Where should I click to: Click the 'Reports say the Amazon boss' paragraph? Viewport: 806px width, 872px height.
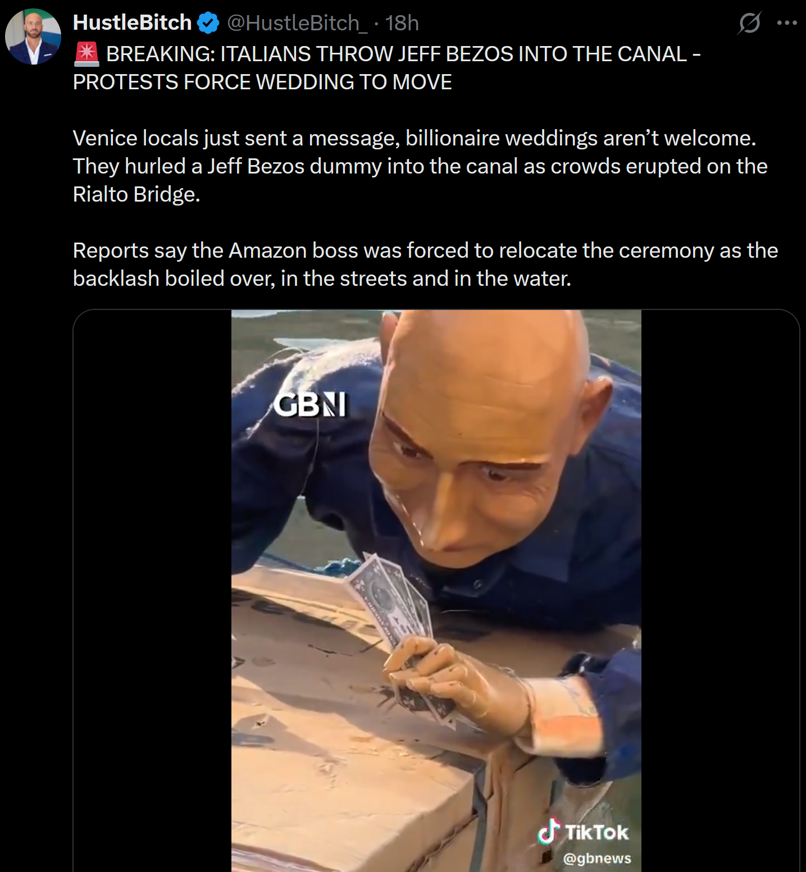tap(425, 264)
